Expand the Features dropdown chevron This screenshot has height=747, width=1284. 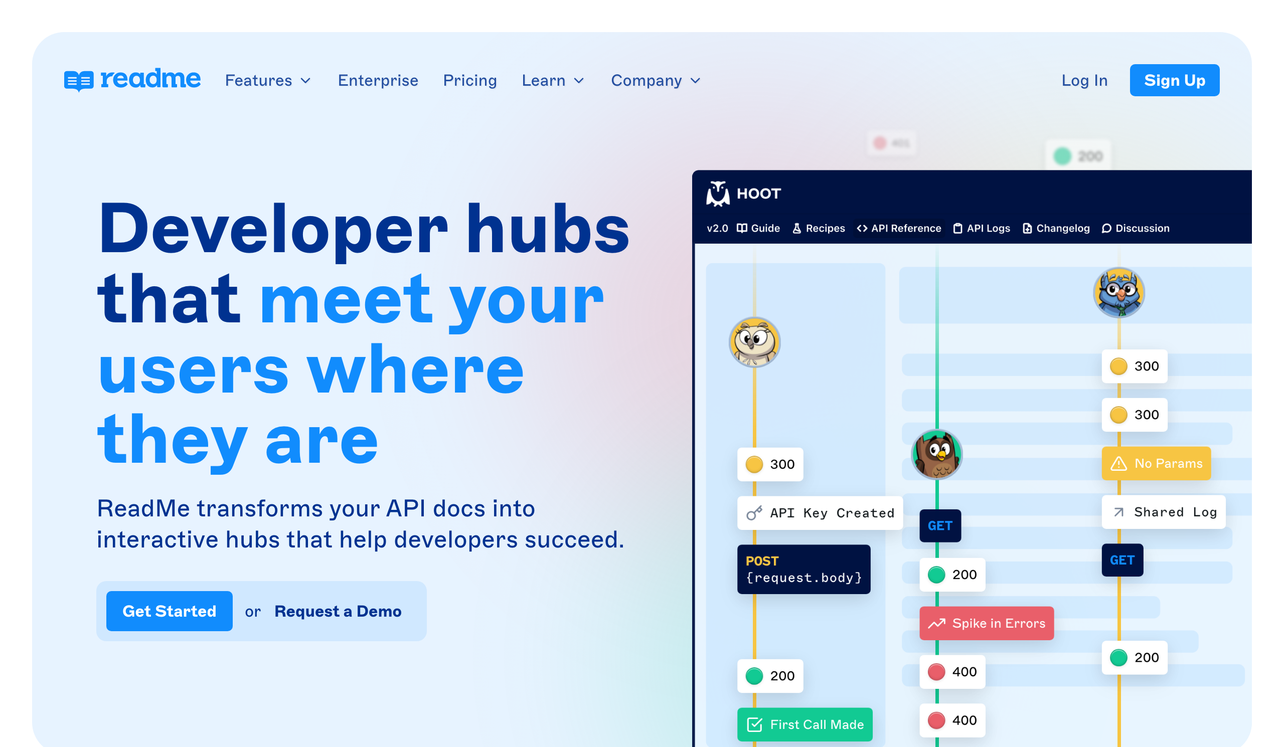(306, 81)
